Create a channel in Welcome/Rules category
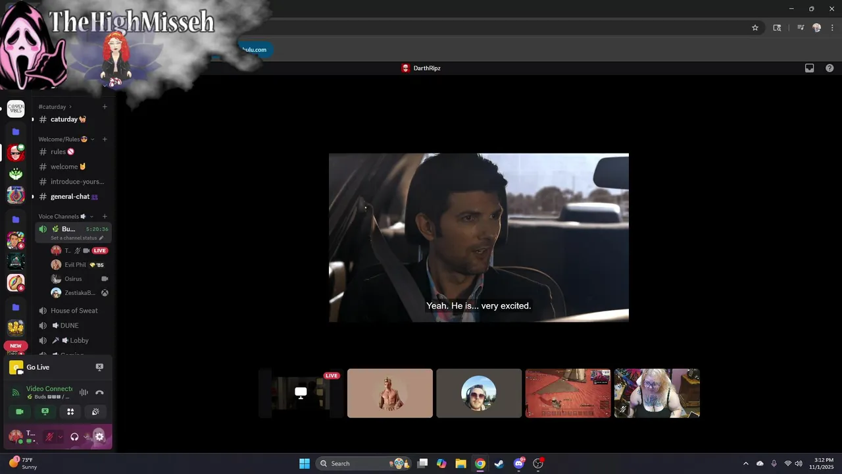The width and height of the screenshot is (842, 474). (105, 140)
